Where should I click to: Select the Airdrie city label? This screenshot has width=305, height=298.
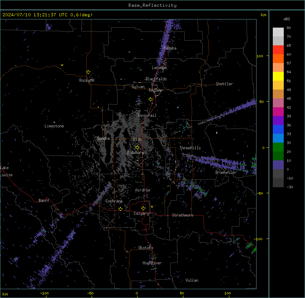pyautogui.click(x=143, y=190)
